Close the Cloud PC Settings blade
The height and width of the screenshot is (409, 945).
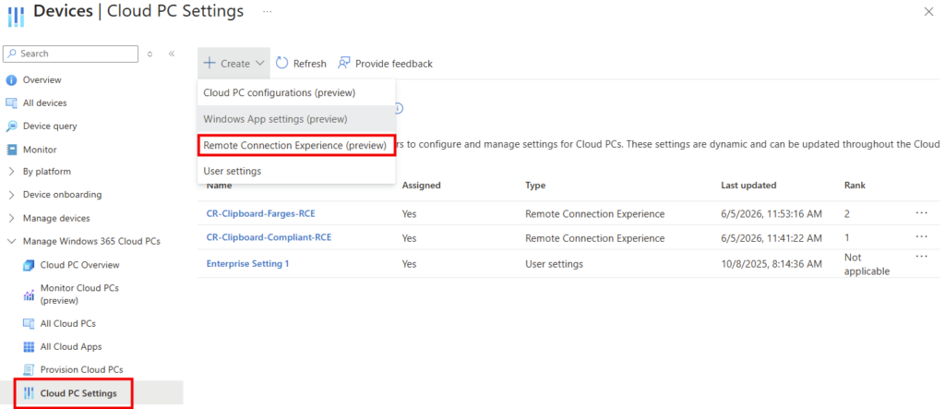coord(929,11)
